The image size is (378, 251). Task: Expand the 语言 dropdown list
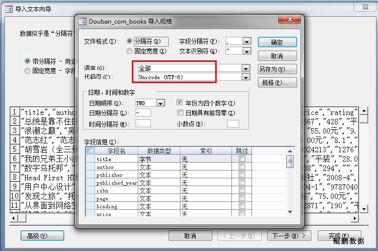coord(246,68)
